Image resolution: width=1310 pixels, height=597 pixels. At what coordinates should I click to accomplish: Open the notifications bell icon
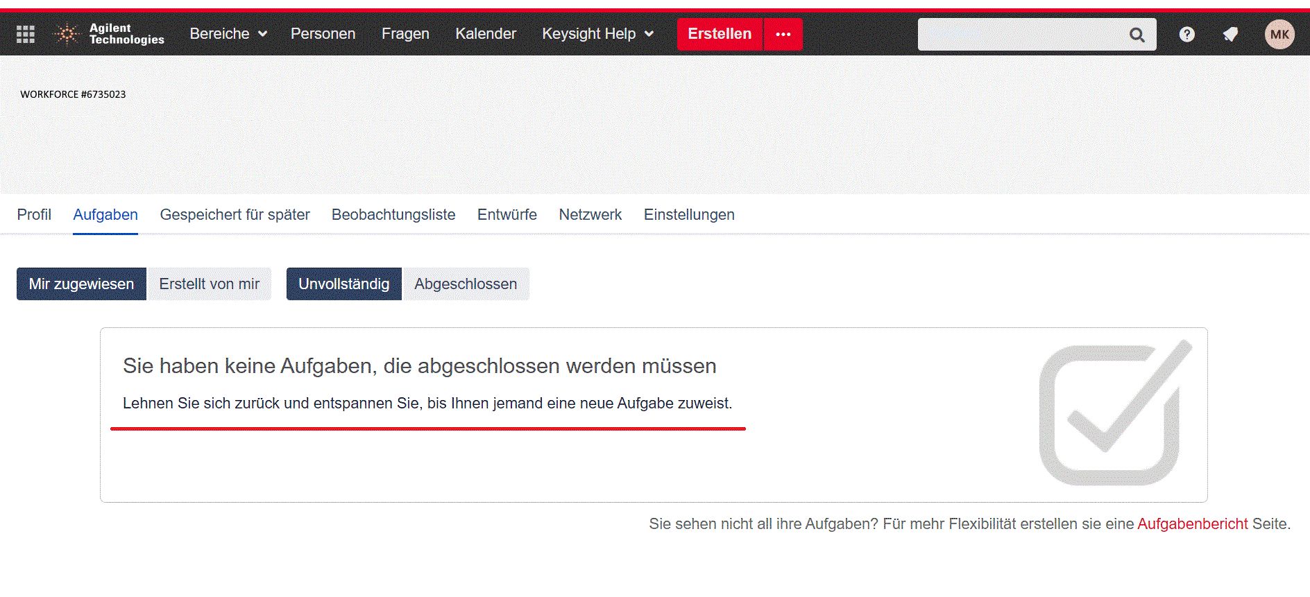point(1230,34)
